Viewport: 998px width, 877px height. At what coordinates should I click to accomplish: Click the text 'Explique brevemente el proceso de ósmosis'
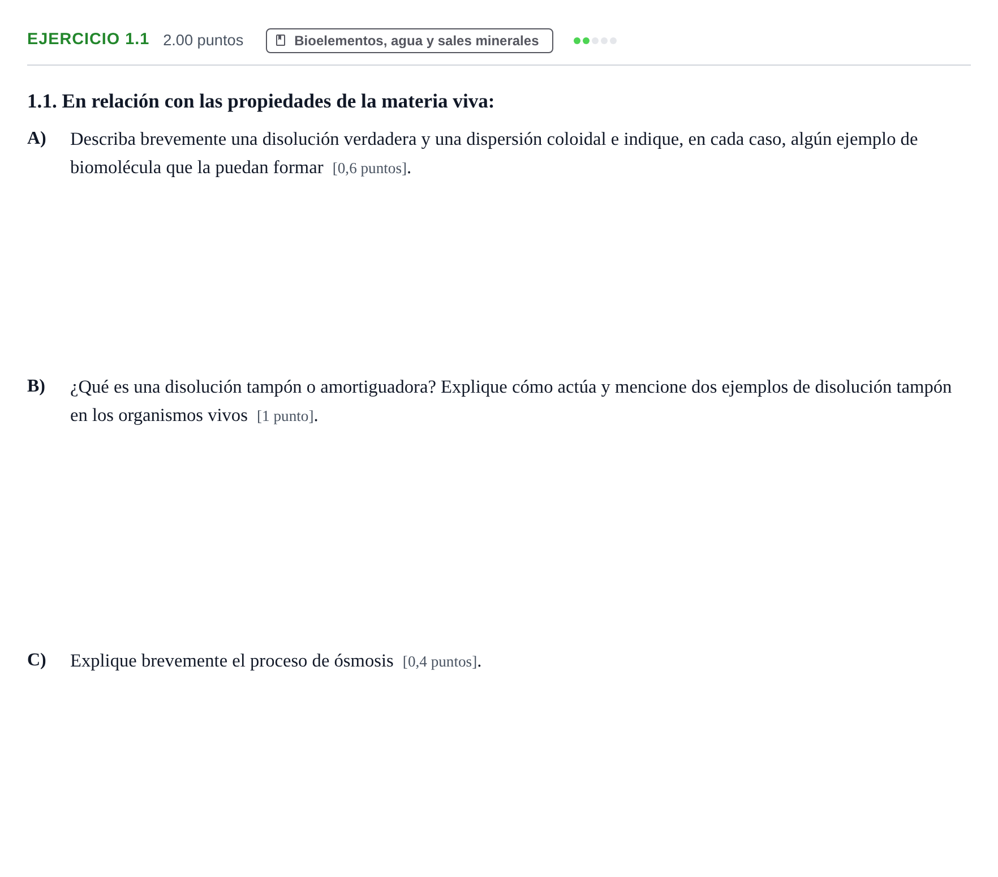(x=231, y=661)
